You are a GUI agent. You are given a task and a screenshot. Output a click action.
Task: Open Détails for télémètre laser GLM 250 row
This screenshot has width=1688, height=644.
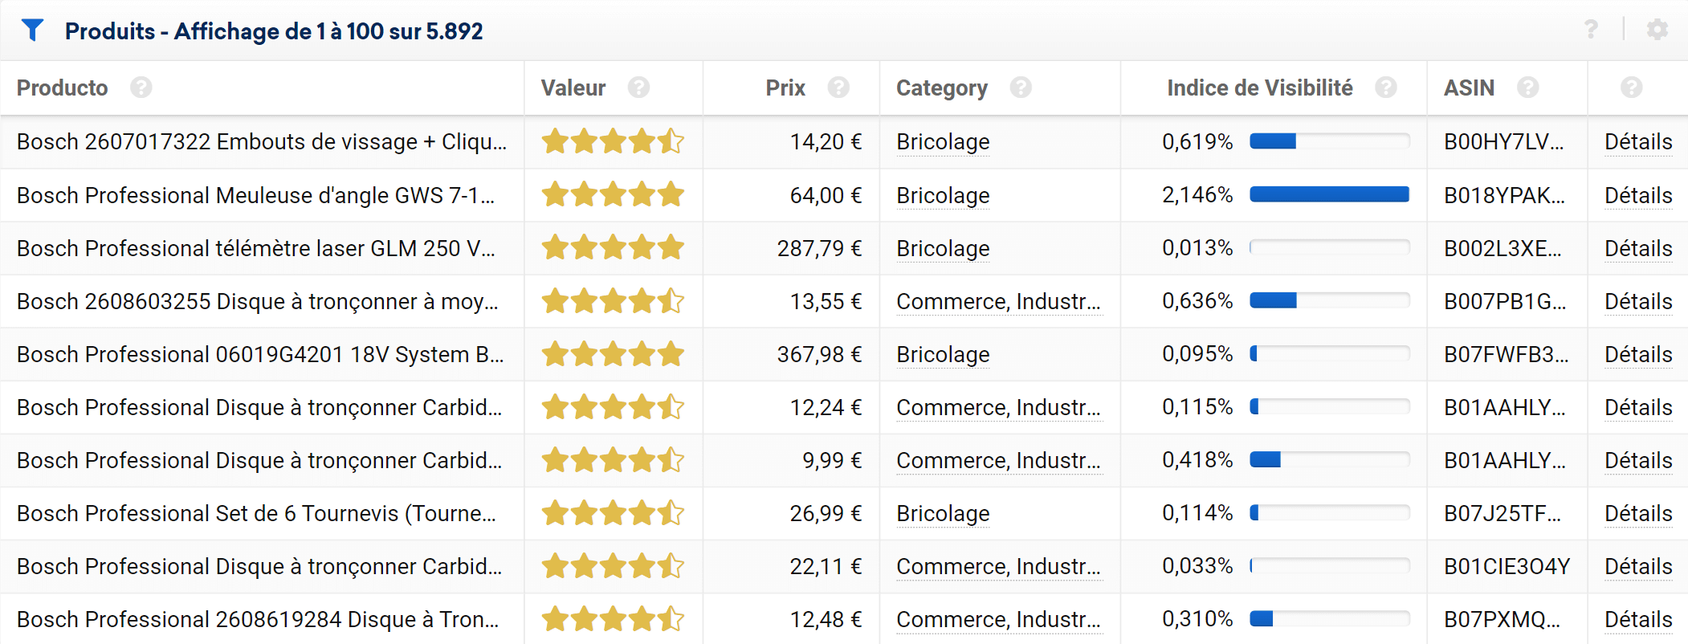(x=1638, y=248)
